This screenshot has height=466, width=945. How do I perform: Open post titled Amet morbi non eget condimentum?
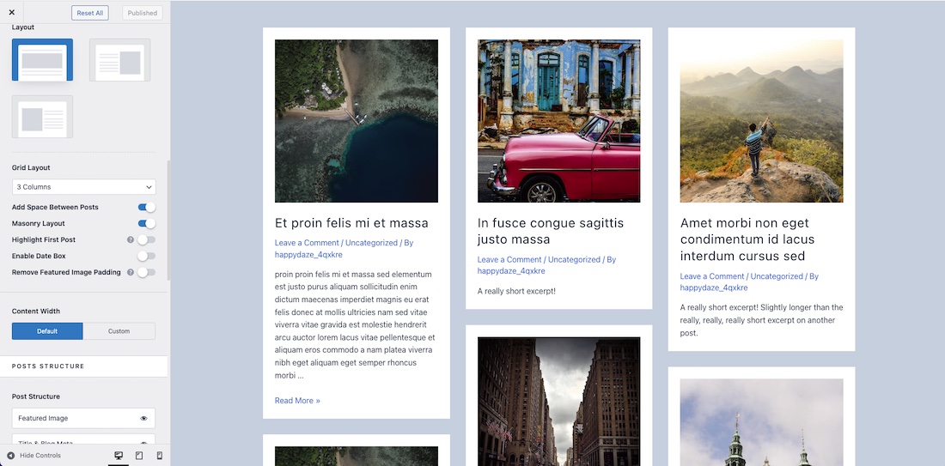point(747,239)
